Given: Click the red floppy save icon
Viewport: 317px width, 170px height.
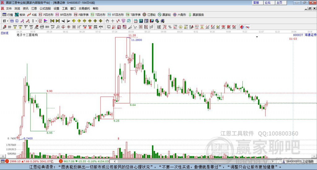Looking at the screenshot, I should point(152,21).
